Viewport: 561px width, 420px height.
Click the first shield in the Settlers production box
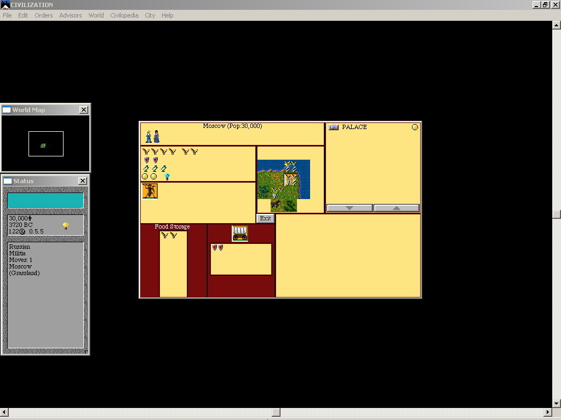tap(214, 248)
